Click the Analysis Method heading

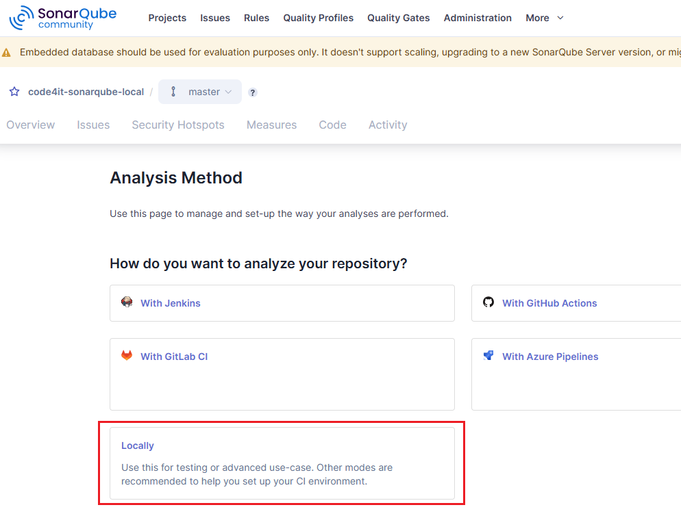tap(176, 177)
